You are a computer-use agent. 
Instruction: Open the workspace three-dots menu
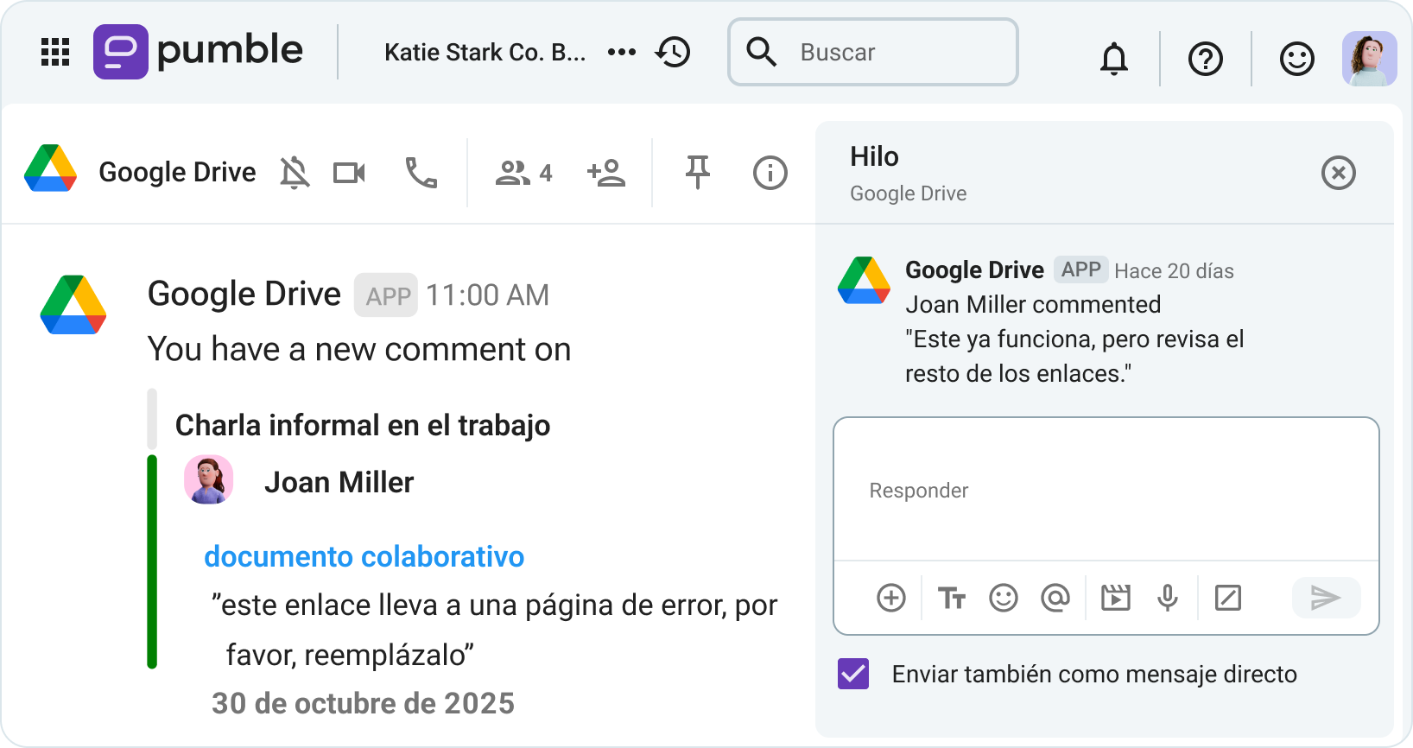[x=622, y=52]
